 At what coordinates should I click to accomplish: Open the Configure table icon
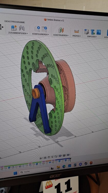[x=44, y=29]
